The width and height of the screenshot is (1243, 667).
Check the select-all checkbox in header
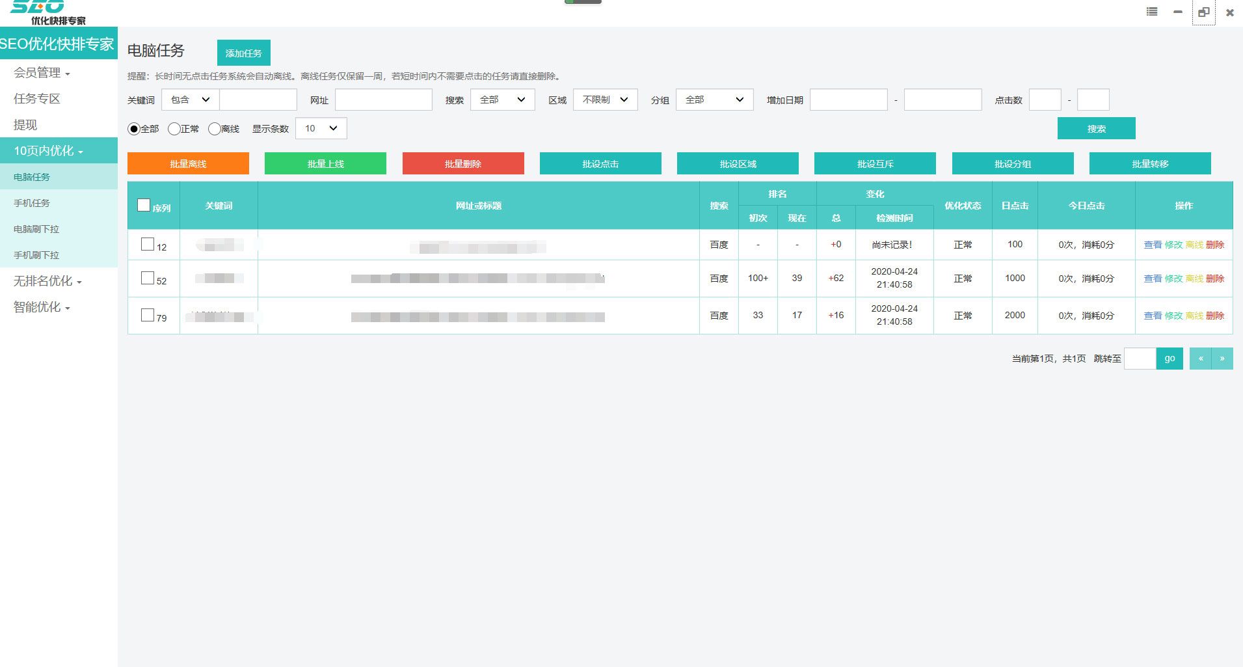click(144, 205)
